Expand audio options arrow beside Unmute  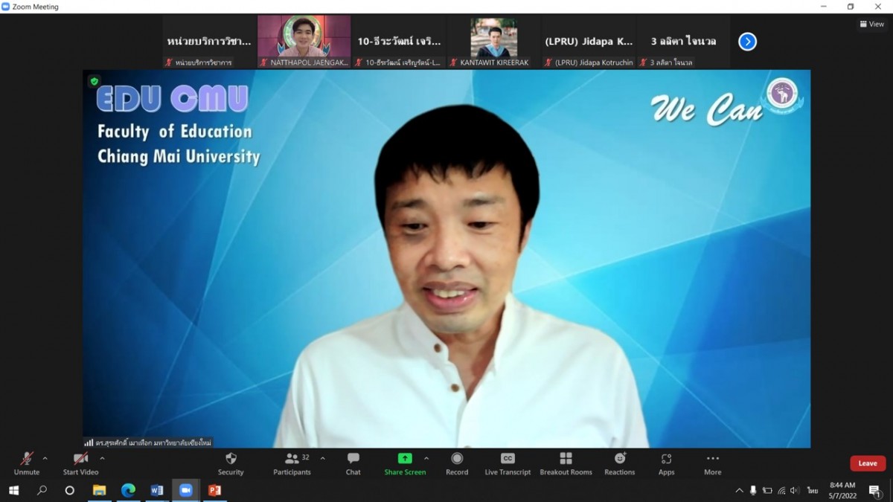(45, 458)
